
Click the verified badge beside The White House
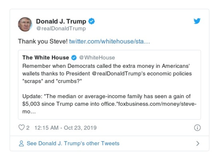click(74, 57)
